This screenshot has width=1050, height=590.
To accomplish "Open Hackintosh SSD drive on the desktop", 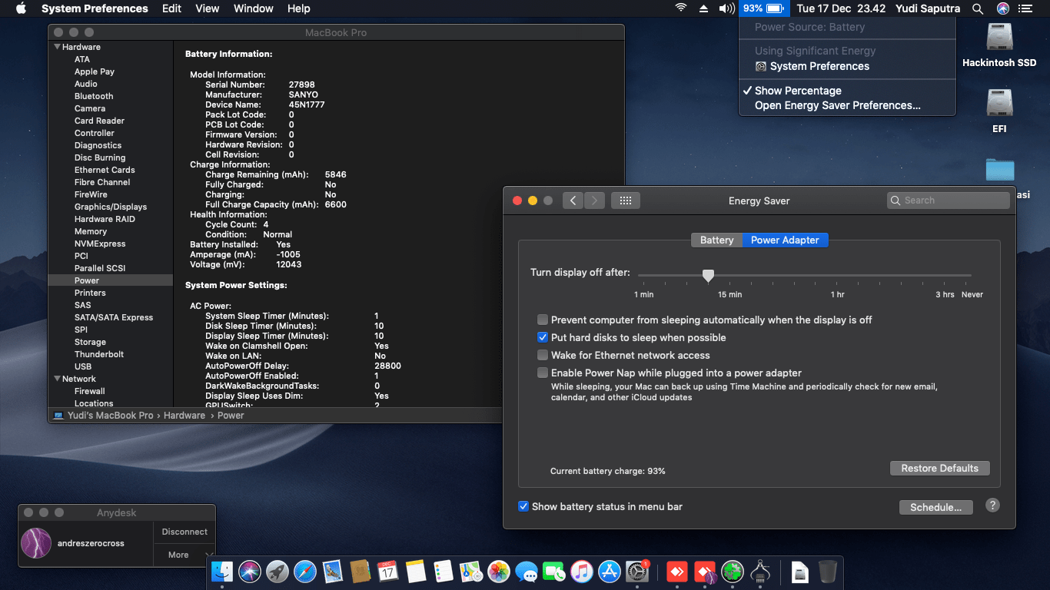I will (999, 38).
